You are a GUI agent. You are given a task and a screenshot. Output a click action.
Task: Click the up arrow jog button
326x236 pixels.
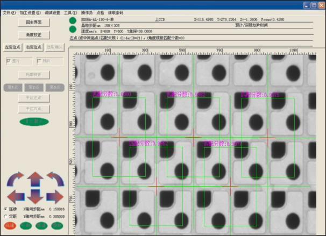[35, 178]
